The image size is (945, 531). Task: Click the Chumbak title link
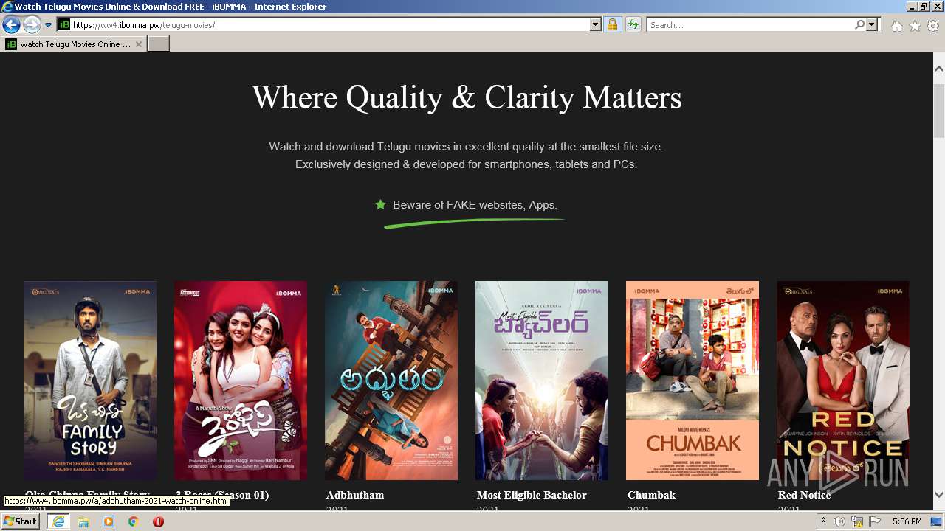(x=651, y=495)
